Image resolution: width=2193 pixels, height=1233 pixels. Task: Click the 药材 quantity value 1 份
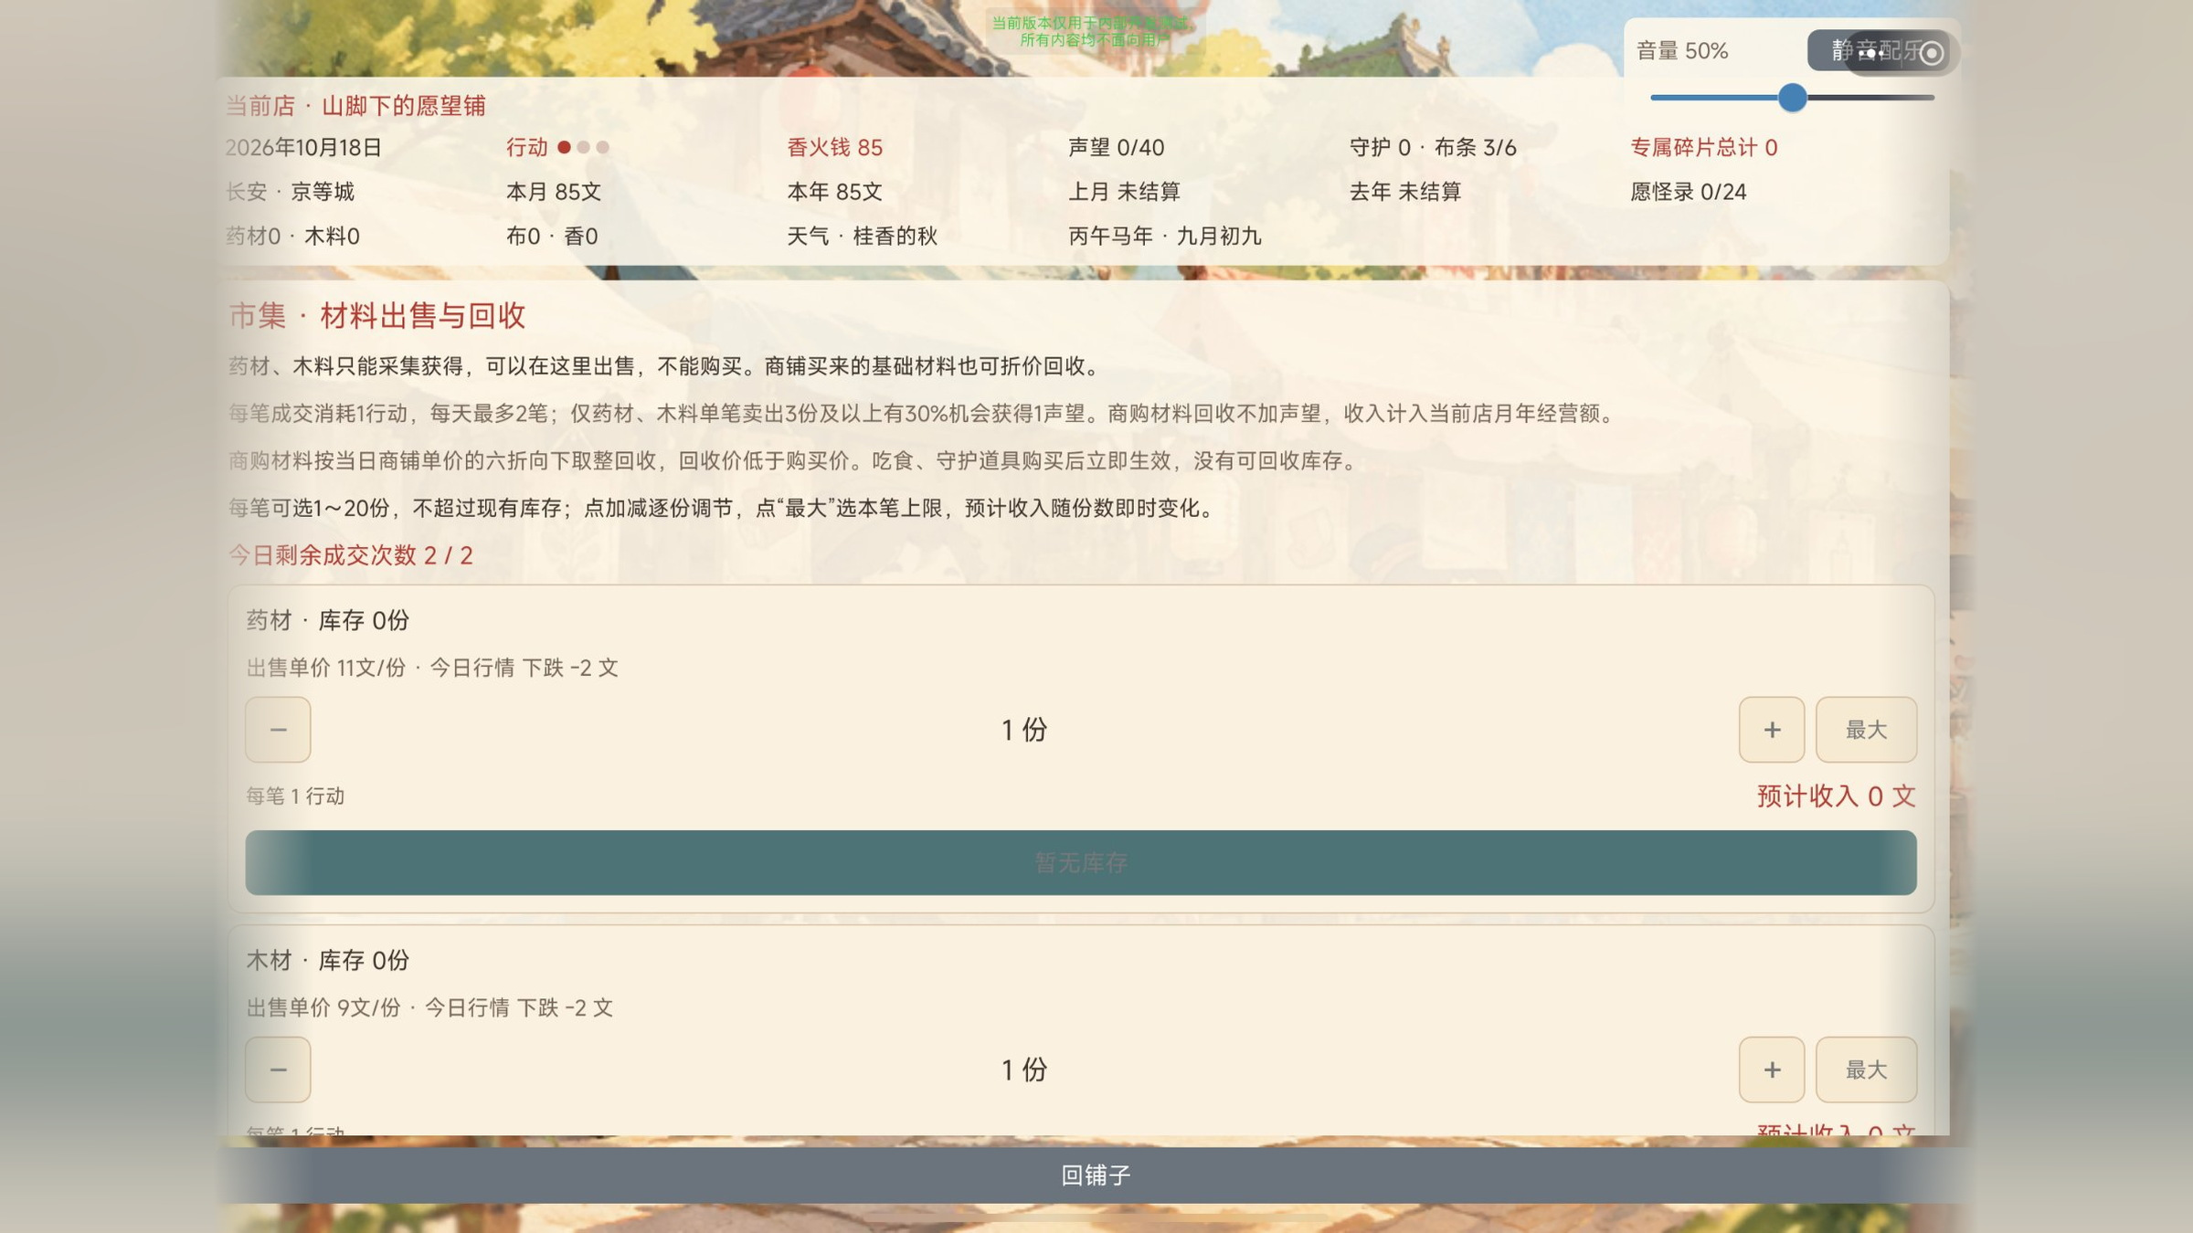pos(1024,730)
